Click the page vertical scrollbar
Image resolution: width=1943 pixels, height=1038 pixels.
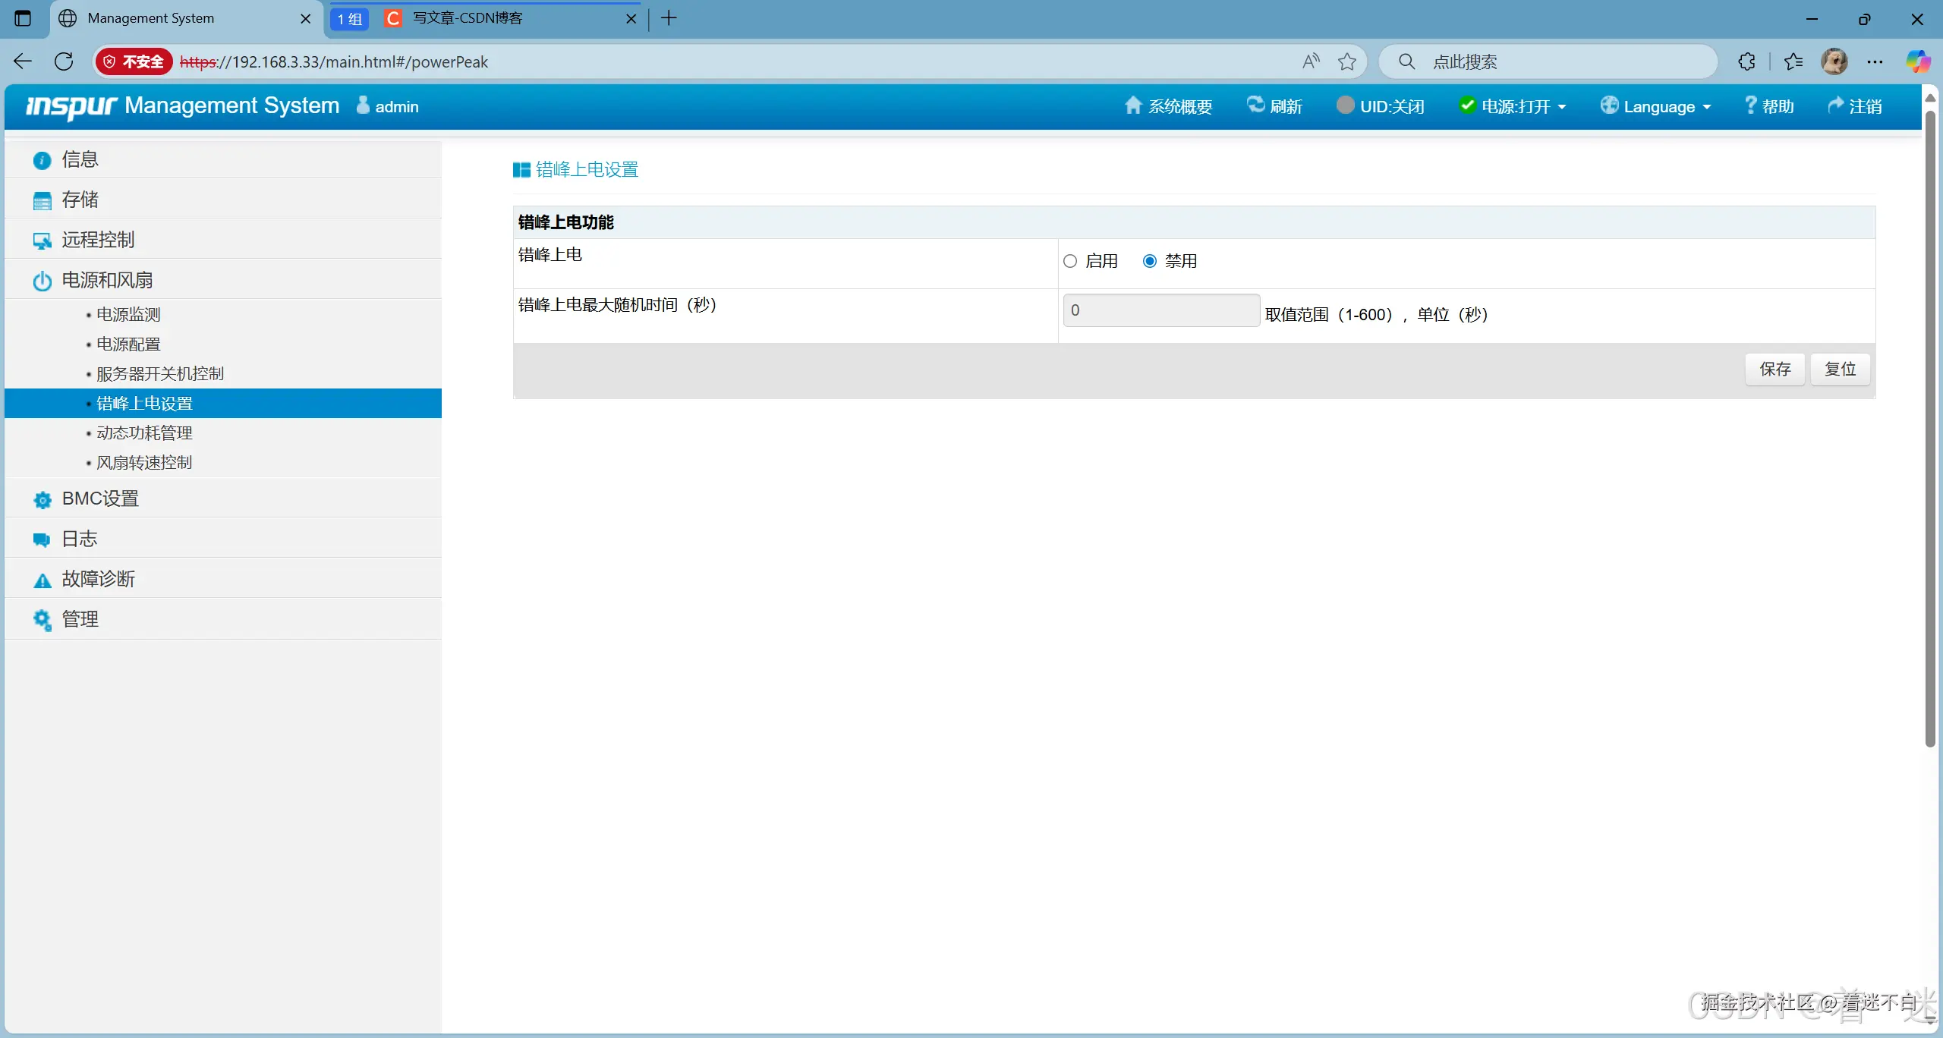click(1930, 425)
